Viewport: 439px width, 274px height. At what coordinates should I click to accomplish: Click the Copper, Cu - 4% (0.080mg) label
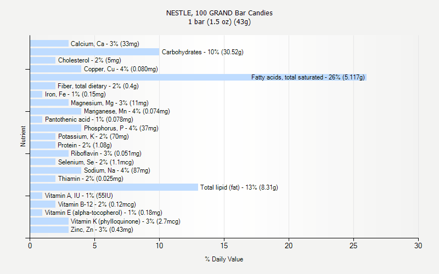pyautogui.click(x=121, y=69)
